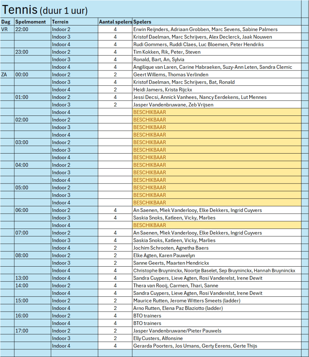Click the cell with Tim Kokken, Rik, Peter, Steven
Screen dimensions: 309x357
coord(216,52)
